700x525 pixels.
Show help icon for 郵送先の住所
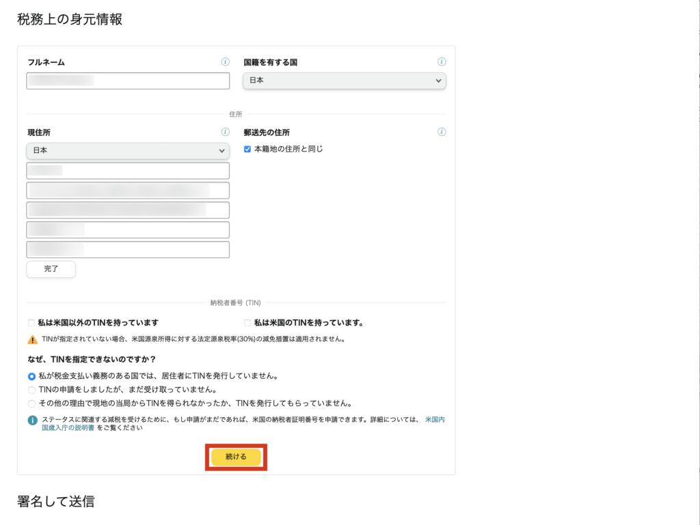click(442, 132)
